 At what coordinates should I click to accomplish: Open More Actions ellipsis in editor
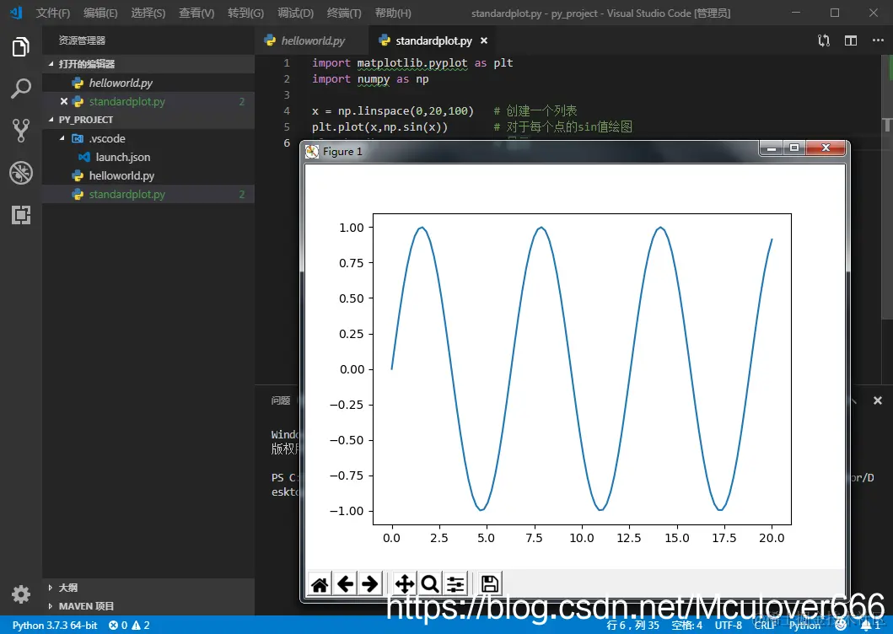(878, 40)
